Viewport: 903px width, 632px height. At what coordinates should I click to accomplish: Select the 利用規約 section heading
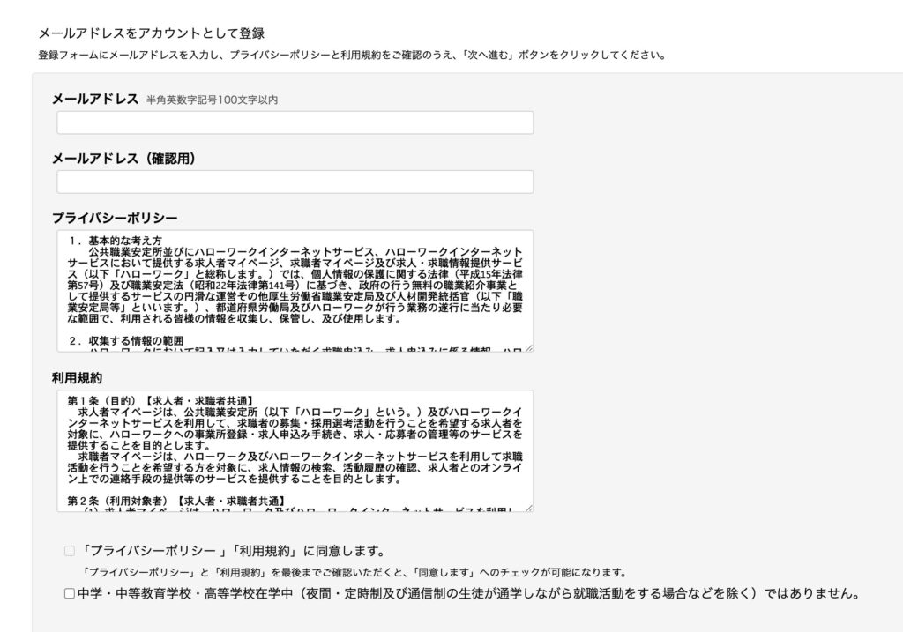[77, 377]
